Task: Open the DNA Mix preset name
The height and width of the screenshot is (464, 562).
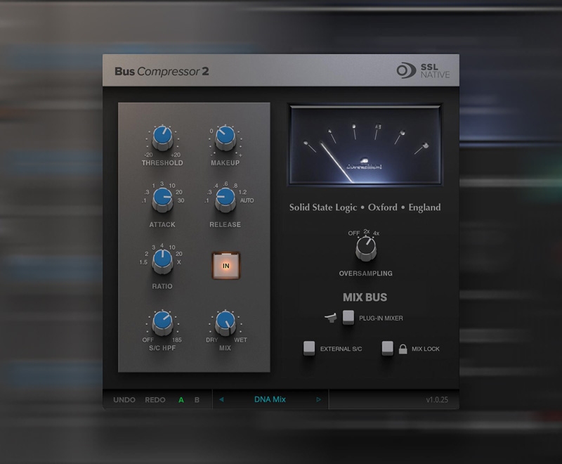Action: (x=270, y=399)
